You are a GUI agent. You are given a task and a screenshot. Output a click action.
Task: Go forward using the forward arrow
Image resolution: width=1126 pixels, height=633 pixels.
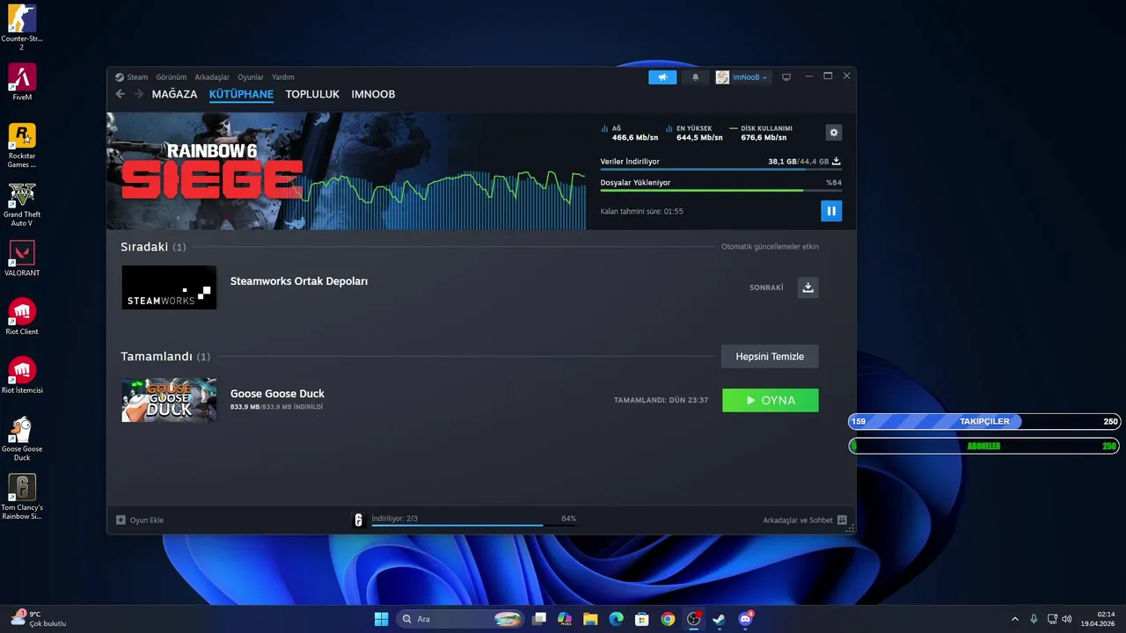coord(138,94)
